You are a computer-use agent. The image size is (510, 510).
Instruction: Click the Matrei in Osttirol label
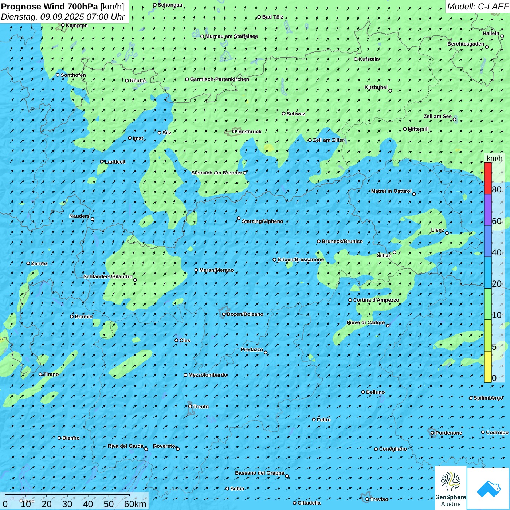click(391, 191)
